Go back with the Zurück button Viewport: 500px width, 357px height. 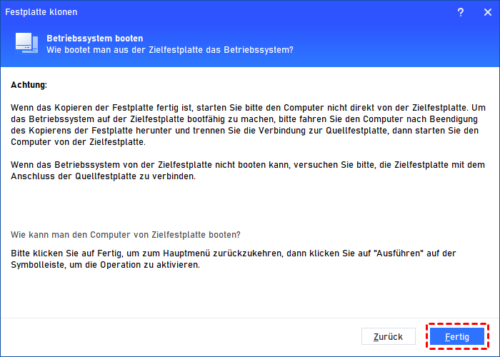(389, 336)
